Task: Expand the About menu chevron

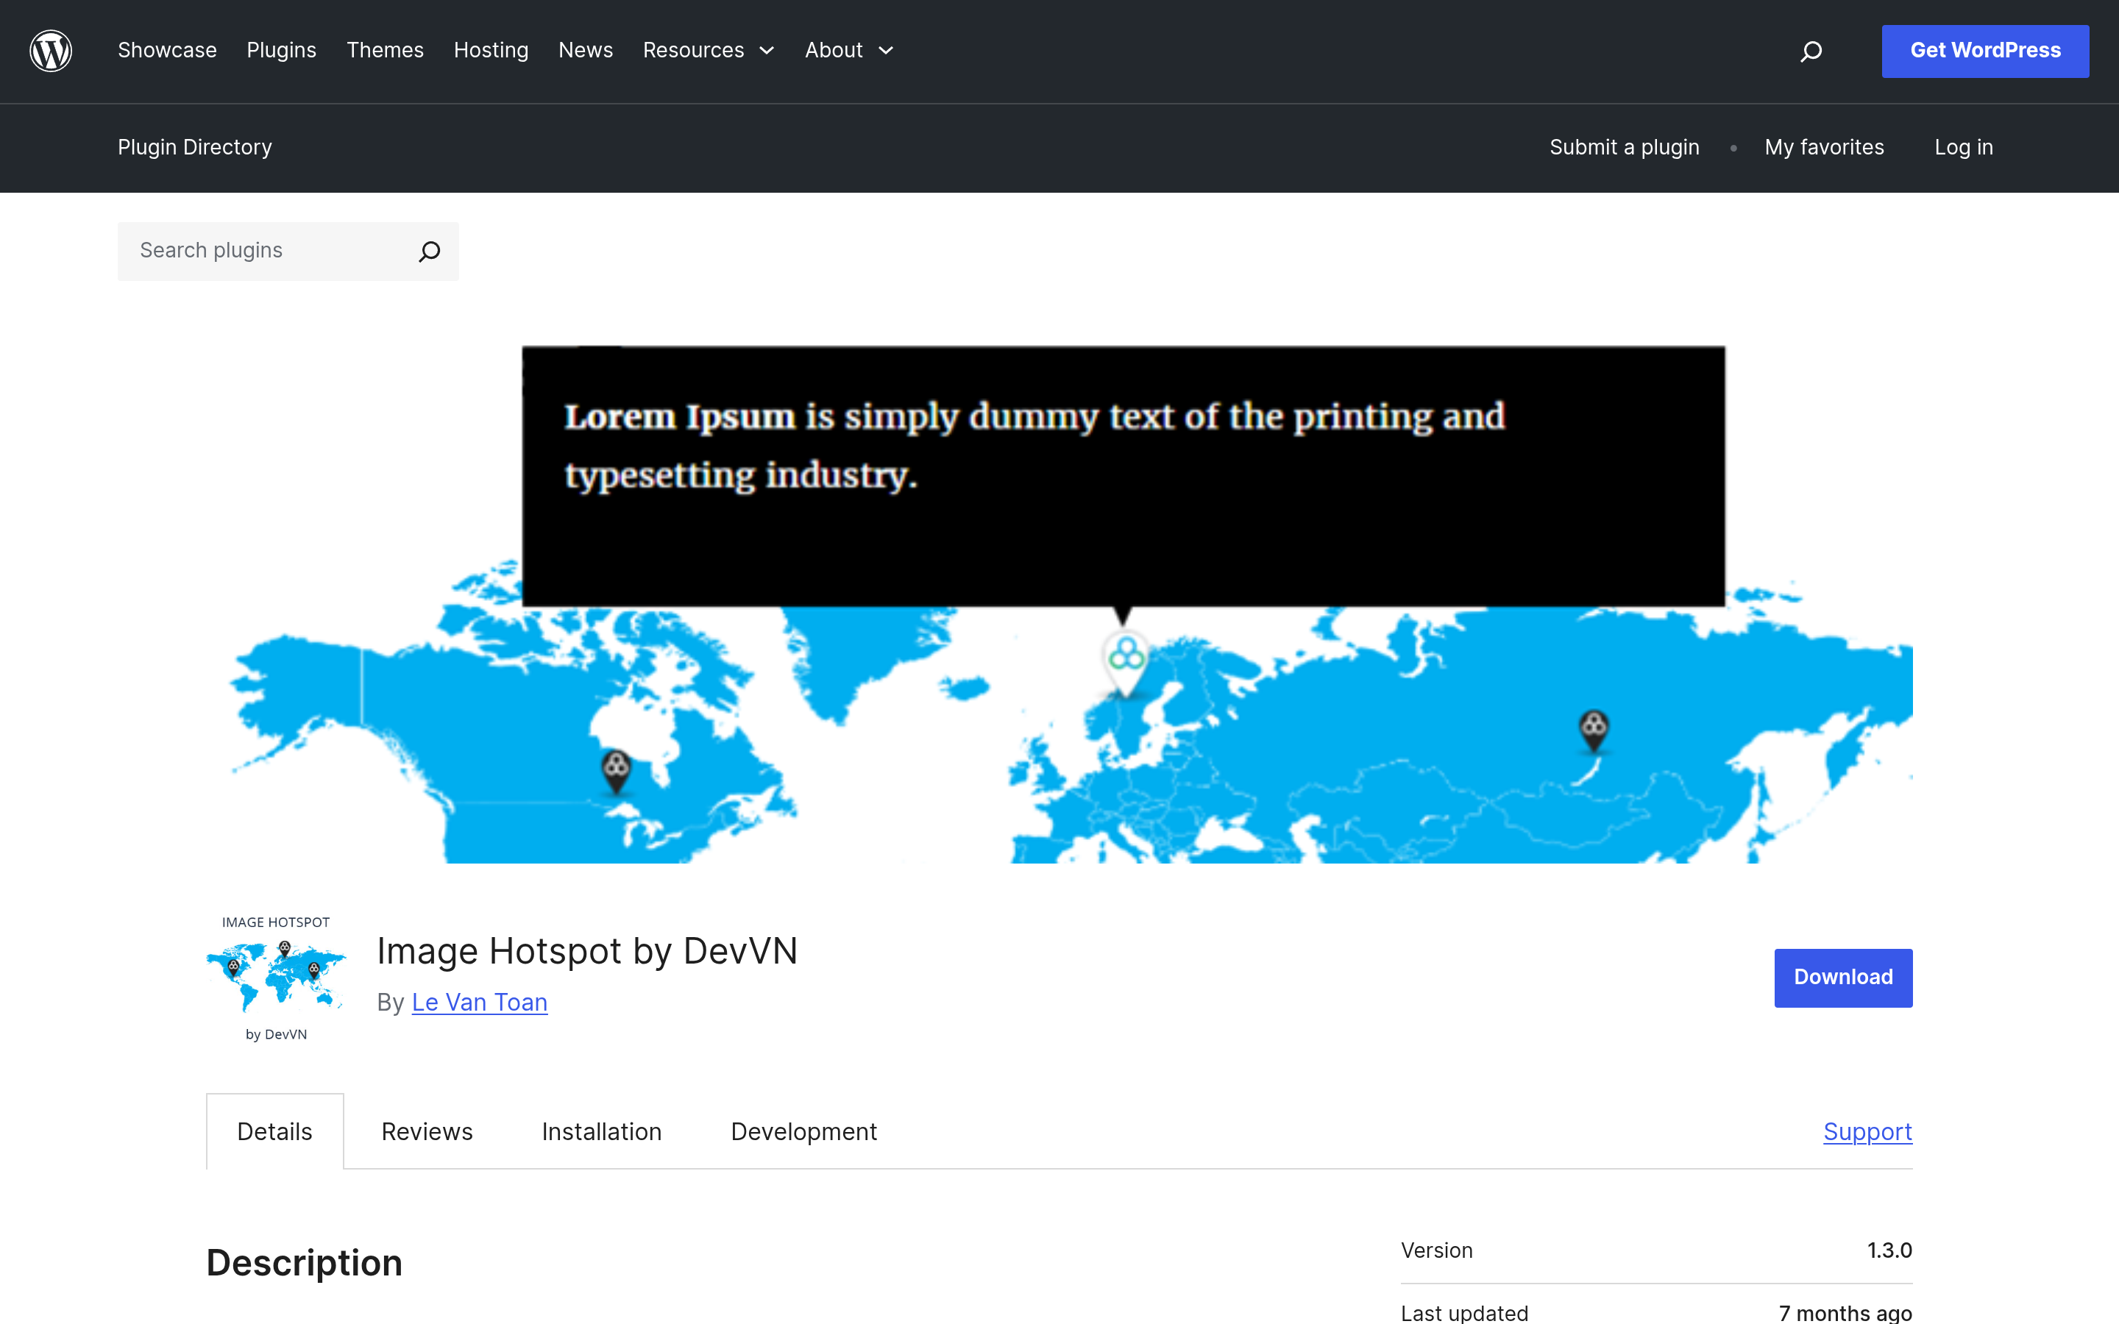Action: coord(886,51)
